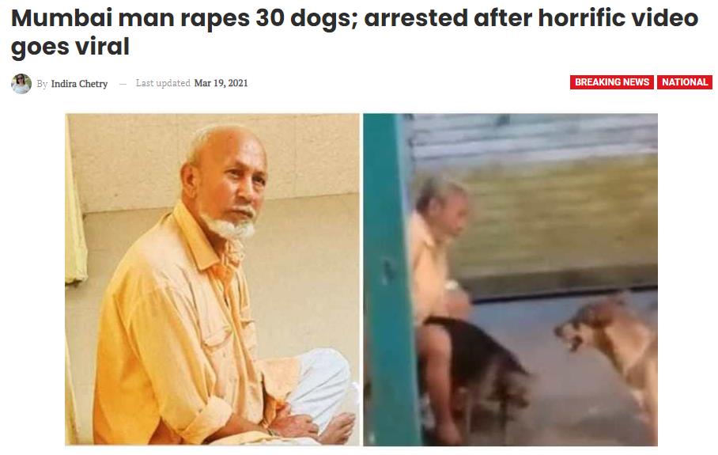
Task: Click the Mar 19, 2021 date
Action: point(221,83)
